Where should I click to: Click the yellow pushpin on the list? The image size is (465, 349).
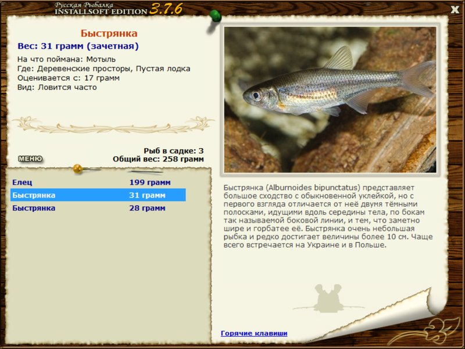tap(78, 168)
